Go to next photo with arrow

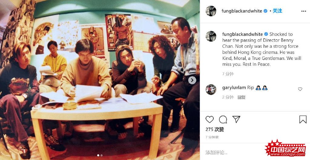point(192,80)
